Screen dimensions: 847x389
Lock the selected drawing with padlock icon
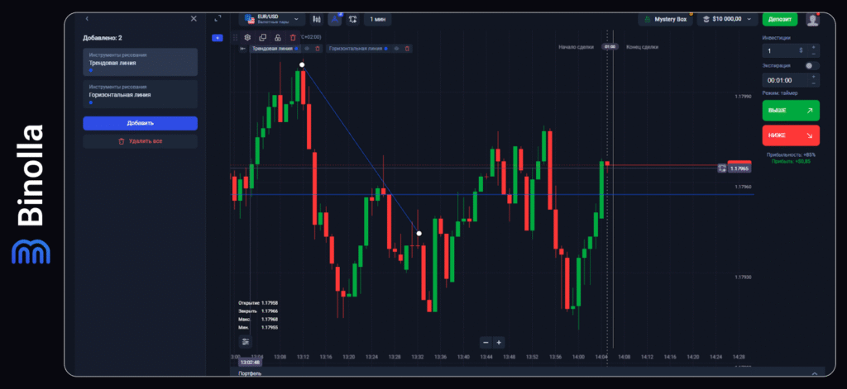click(x=277, y=37)
